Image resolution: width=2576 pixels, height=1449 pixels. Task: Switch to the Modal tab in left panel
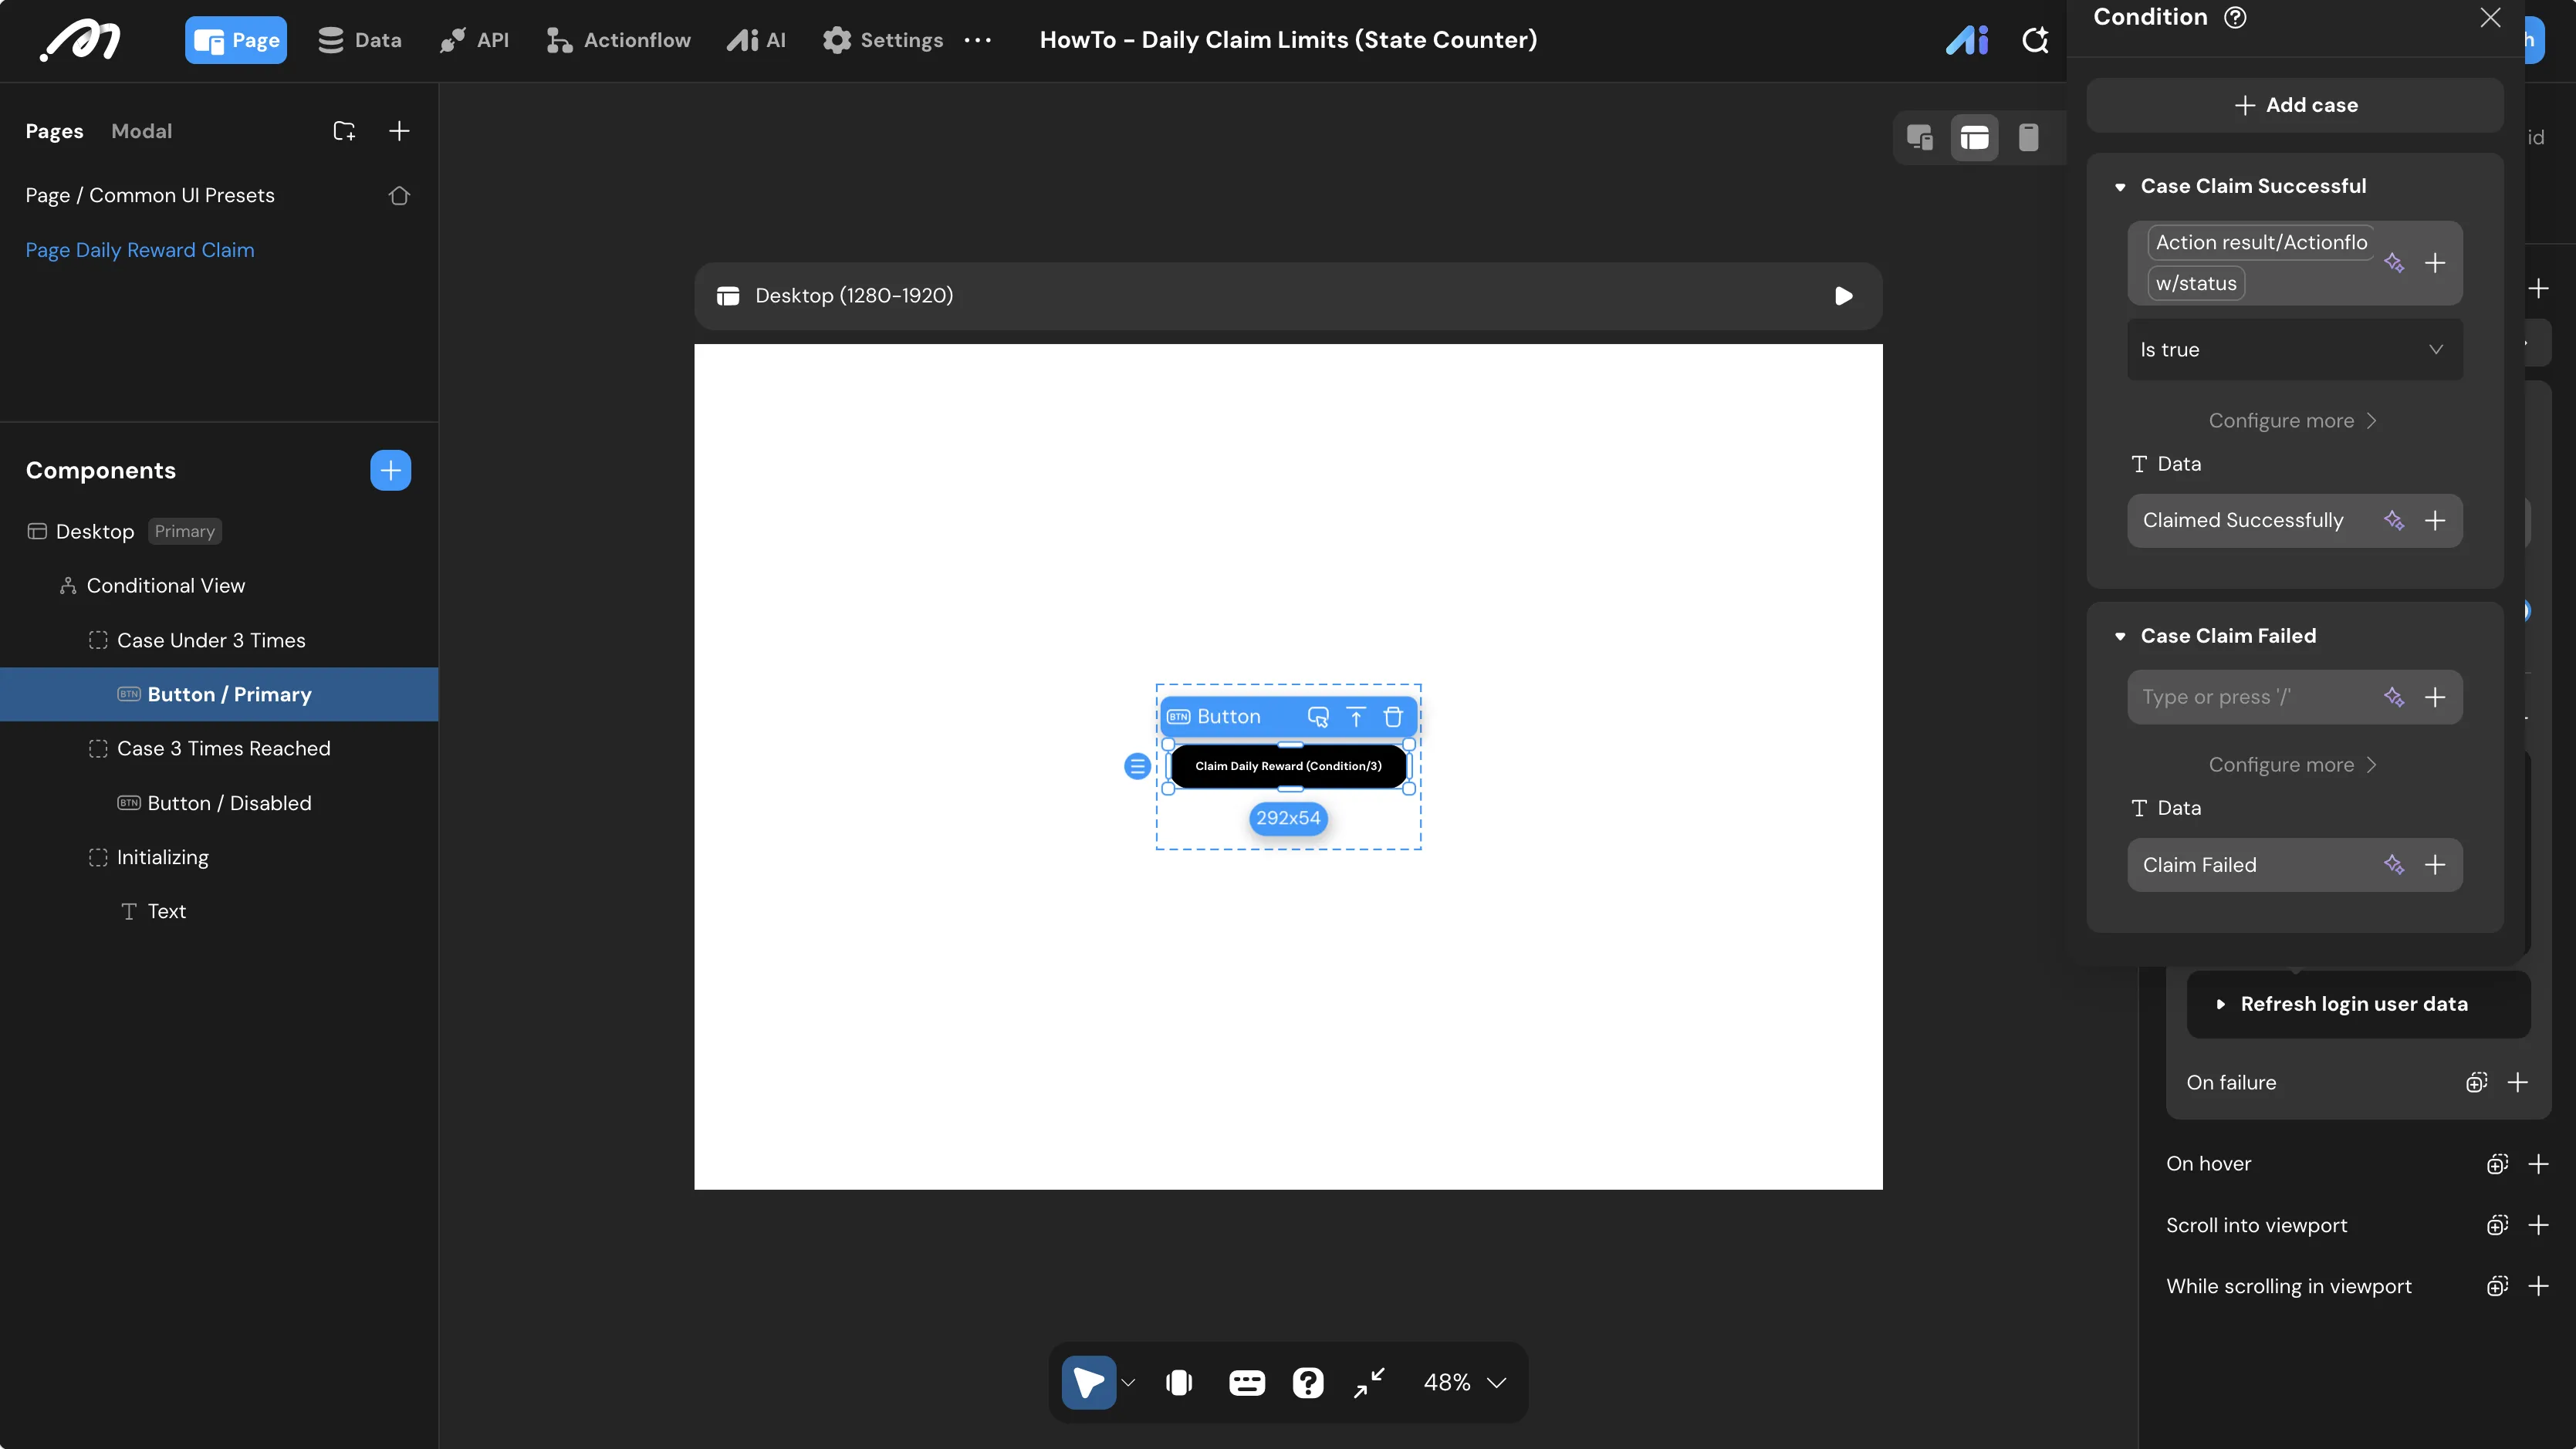tap(141, 131)
